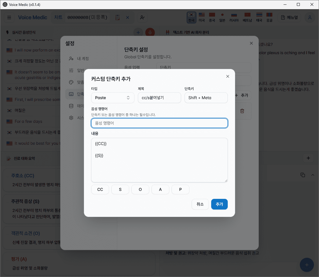Confirm with the blue 추가 button
The image size is (319, 277).
pyautogui.click(x=219, y=204)
